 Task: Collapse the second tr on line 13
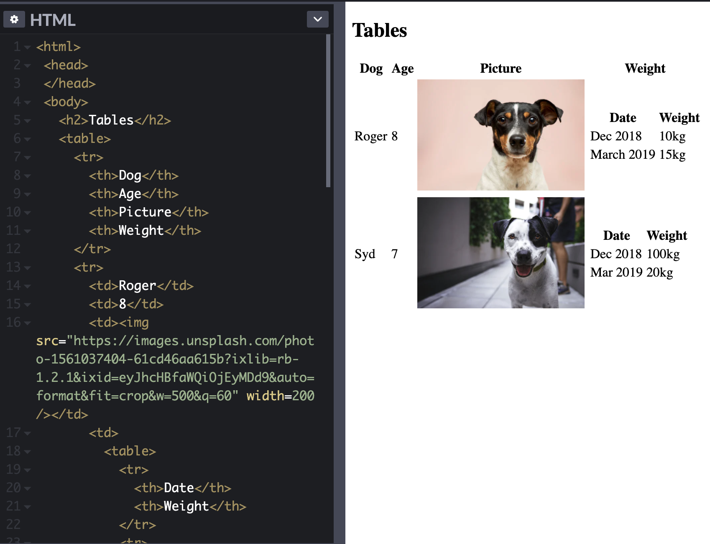click(x=27, y=267)
